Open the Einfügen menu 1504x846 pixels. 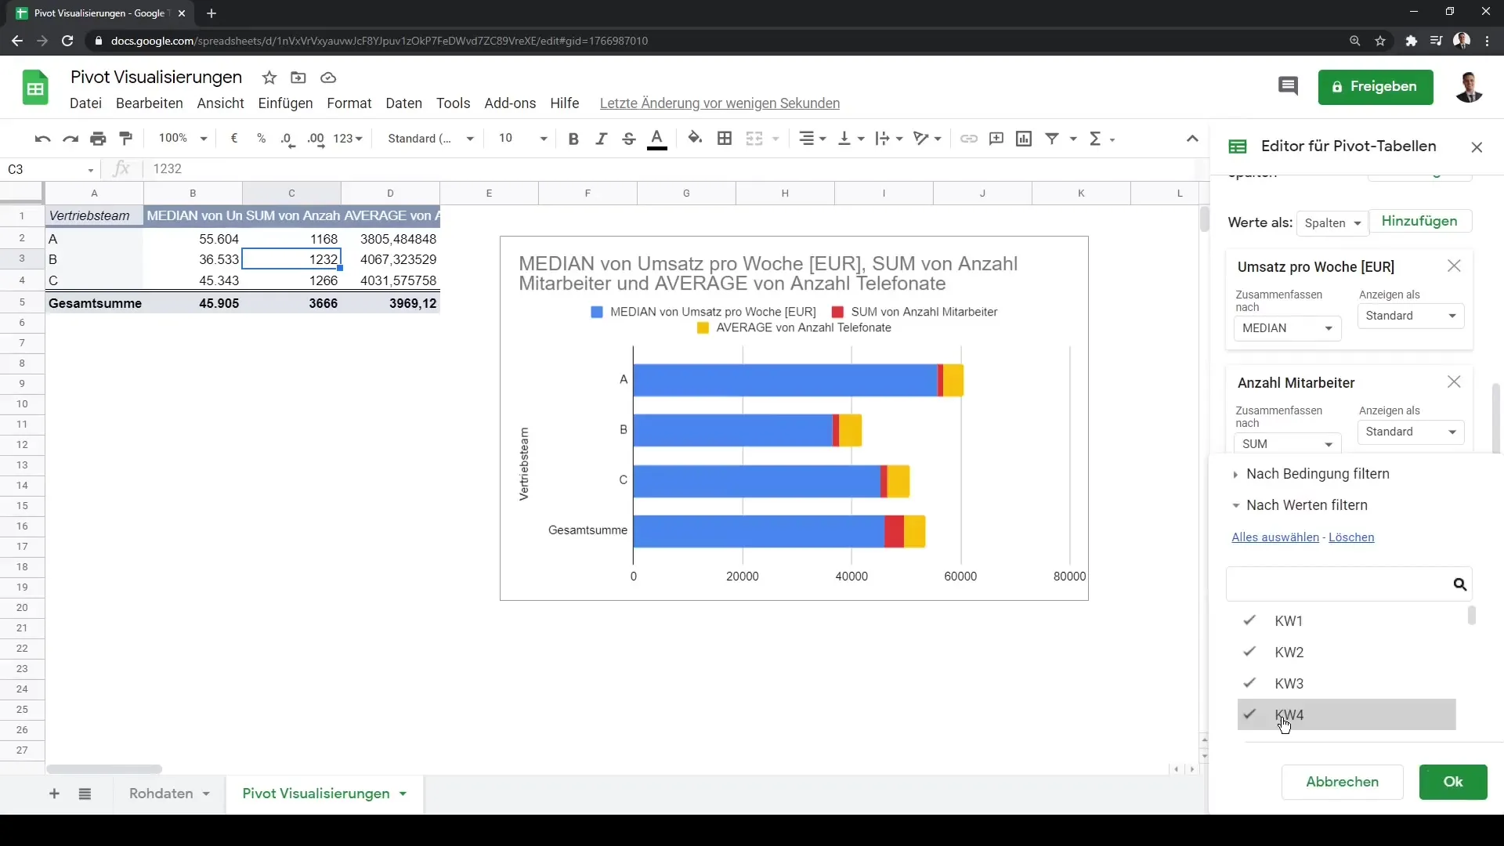[x=285, y=103]
